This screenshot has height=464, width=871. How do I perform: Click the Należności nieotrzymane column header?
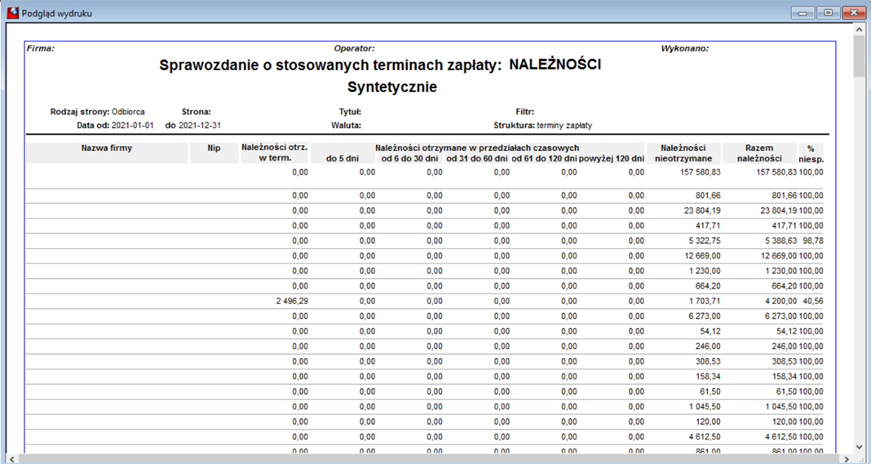683,152
